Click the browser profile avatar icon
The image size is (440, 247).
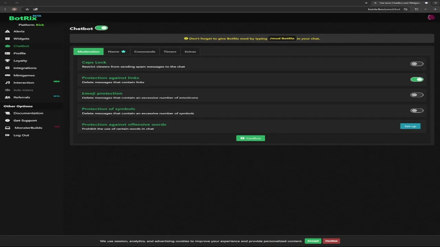(x=14, y=9)
